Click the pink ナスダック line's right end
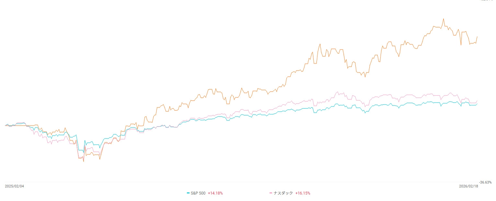496x201 pixels. [477, 101]
